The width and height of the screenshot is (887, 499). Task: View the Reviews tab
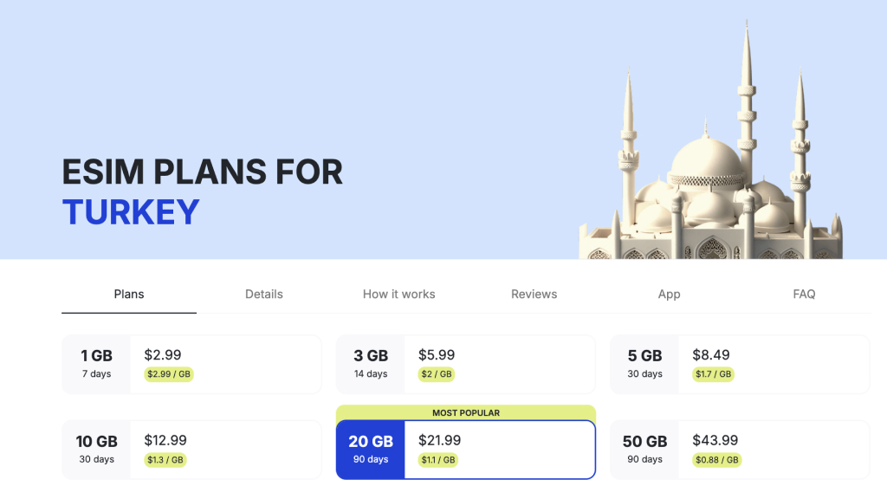534,294
